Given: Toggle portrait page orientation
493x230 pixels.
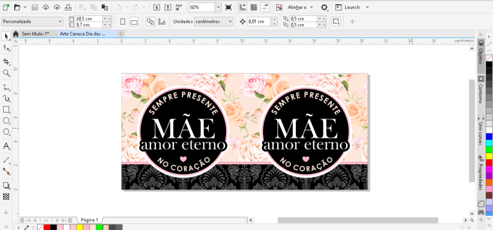Looking at the screenshot, I should point(123,22).
